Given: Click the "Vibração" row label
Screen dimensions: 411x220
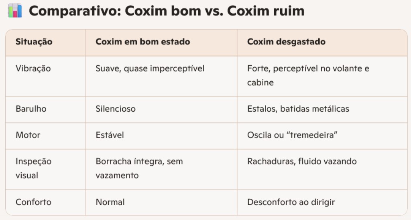Looking at the screenshot, I should 33,68.
